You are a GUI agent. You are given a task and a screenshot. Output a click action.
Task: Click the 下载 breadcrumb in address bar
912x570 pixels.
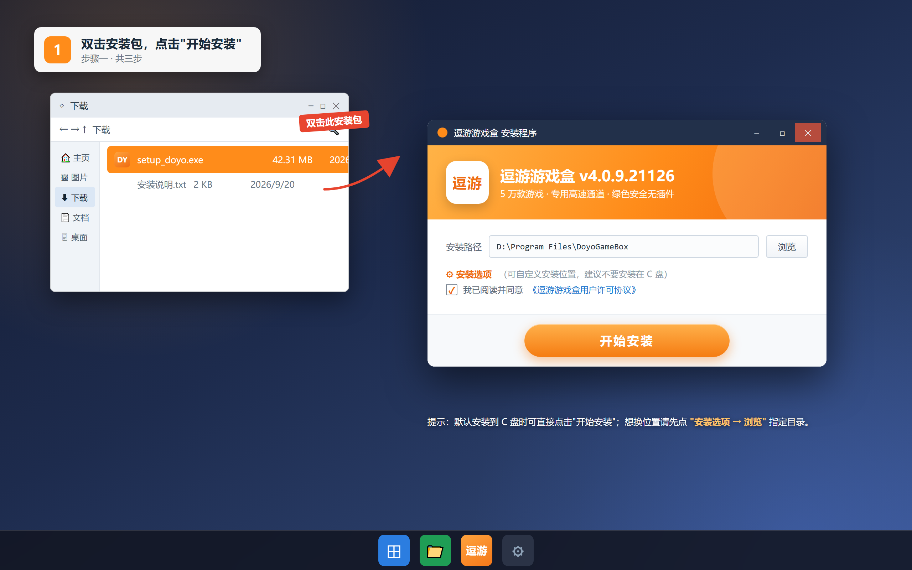(102, 130)
